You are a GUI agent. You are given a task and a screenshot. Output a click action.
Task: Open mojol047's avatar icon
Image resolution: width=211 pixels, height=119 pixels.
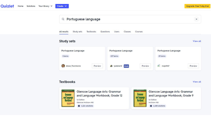pos(159,66)
